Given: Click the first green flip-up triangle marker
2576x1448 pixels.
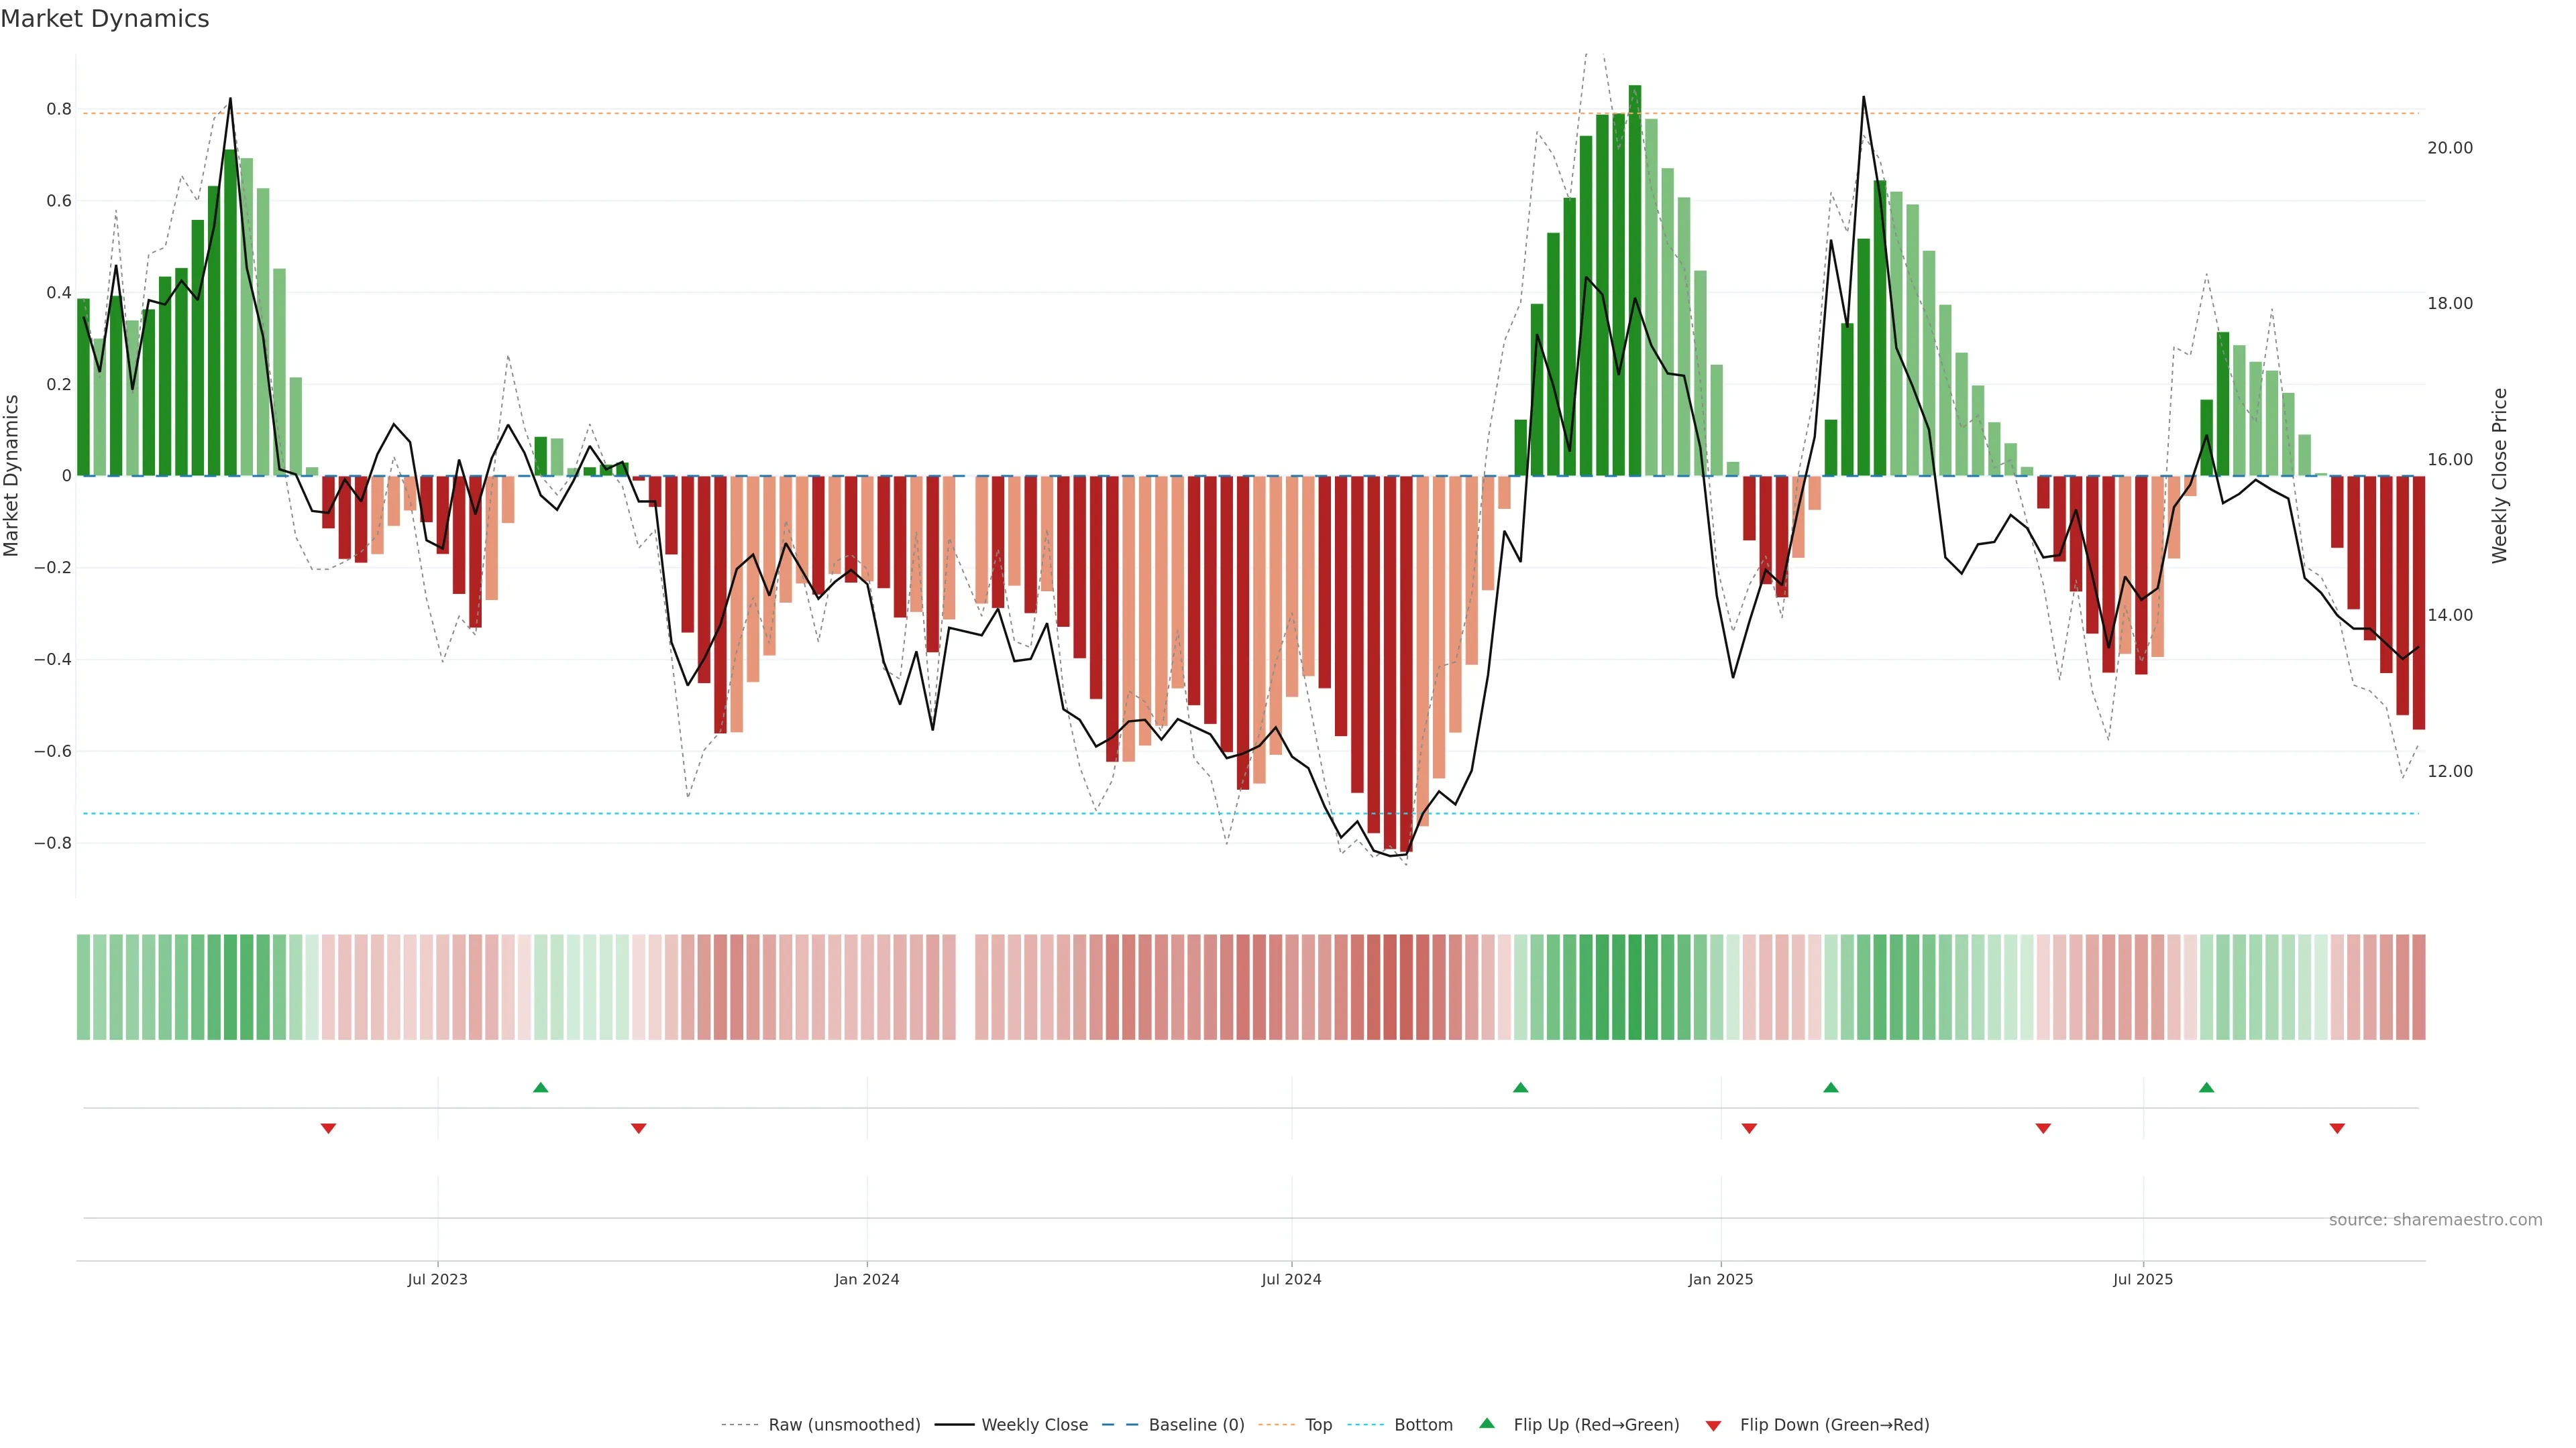Looking at the screenshot, I should 540,1087.
